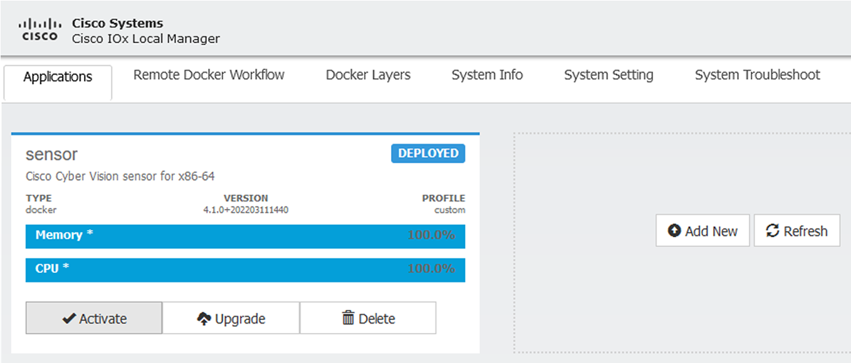This screenshot has height=363, width=851.
Task: Open the System Info tab
Action: [487, 75]
